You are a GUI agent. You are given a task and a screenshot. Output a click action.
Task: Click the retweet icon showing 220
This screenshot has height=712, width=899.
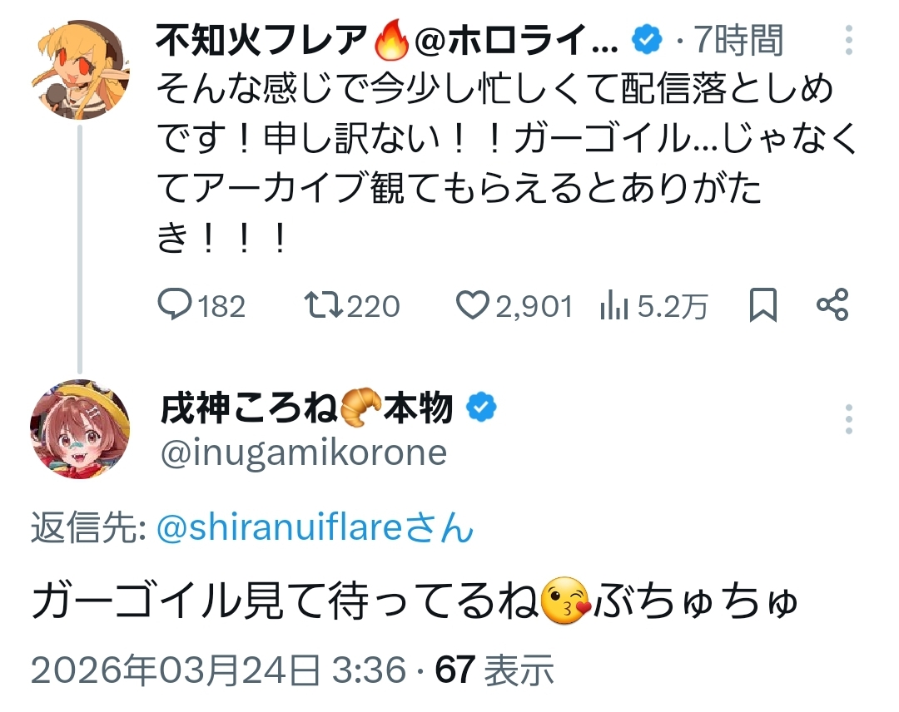(x=321, y=306)
